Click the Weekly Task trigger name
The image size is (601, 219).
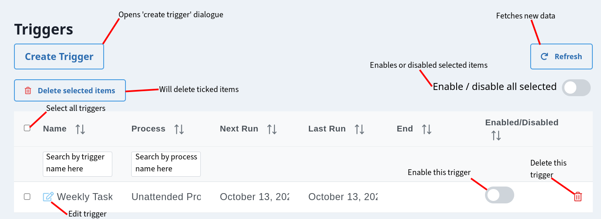point(84,197)
